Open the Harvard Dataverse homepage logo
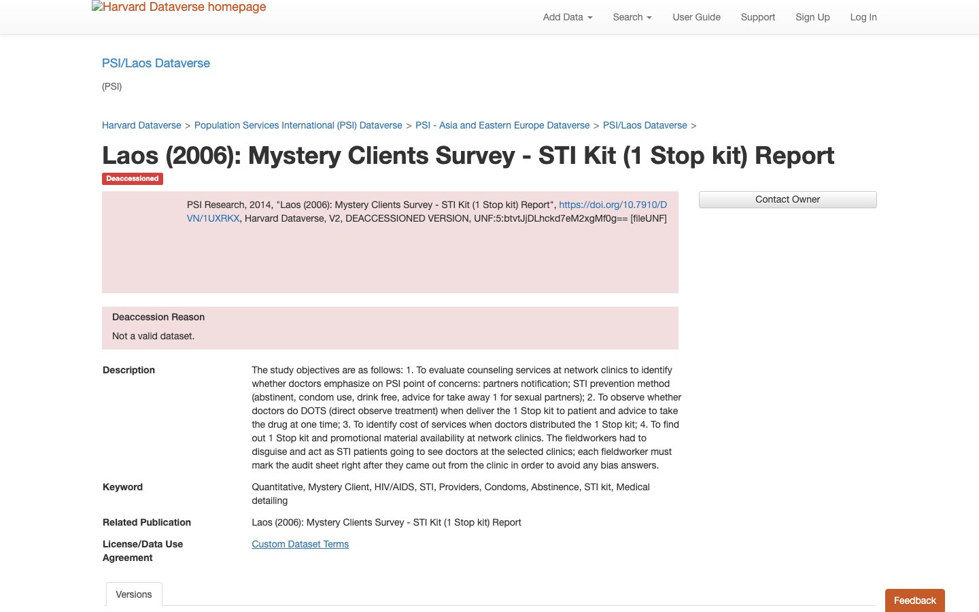Screen dimensions: 979x612 pyautogui.click(x=179, y=7)
